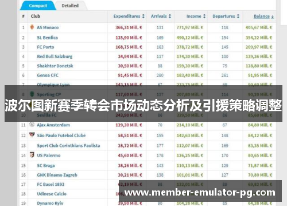Open the Udinese Calcio link
This screenshot has width=287, height=207.
pyautogui.click(x=52, y=194)
